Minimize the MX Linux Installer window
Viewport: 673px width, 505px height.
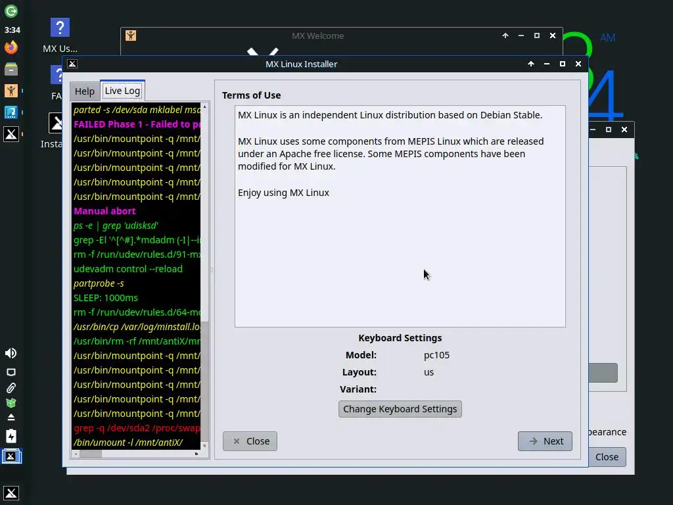pos(546,64)
